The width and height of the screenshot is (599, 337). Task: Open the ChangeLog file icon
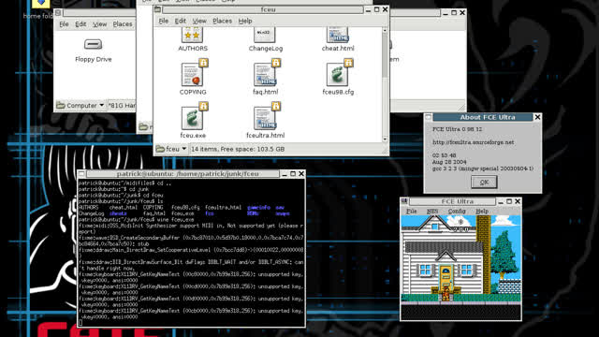[265, 36]
